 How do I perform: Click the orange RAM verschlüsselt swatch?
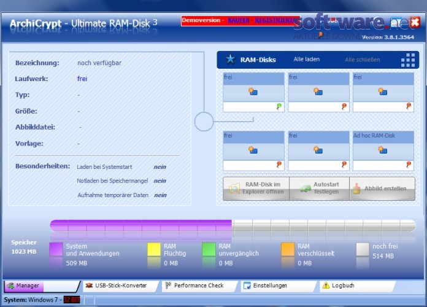[288, 249]
